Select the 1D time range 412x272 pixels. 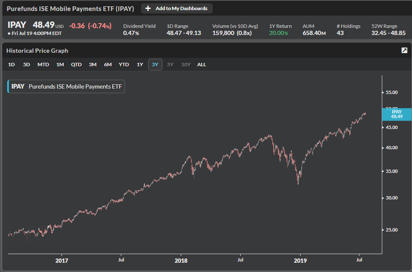click(x=11, y=65)
